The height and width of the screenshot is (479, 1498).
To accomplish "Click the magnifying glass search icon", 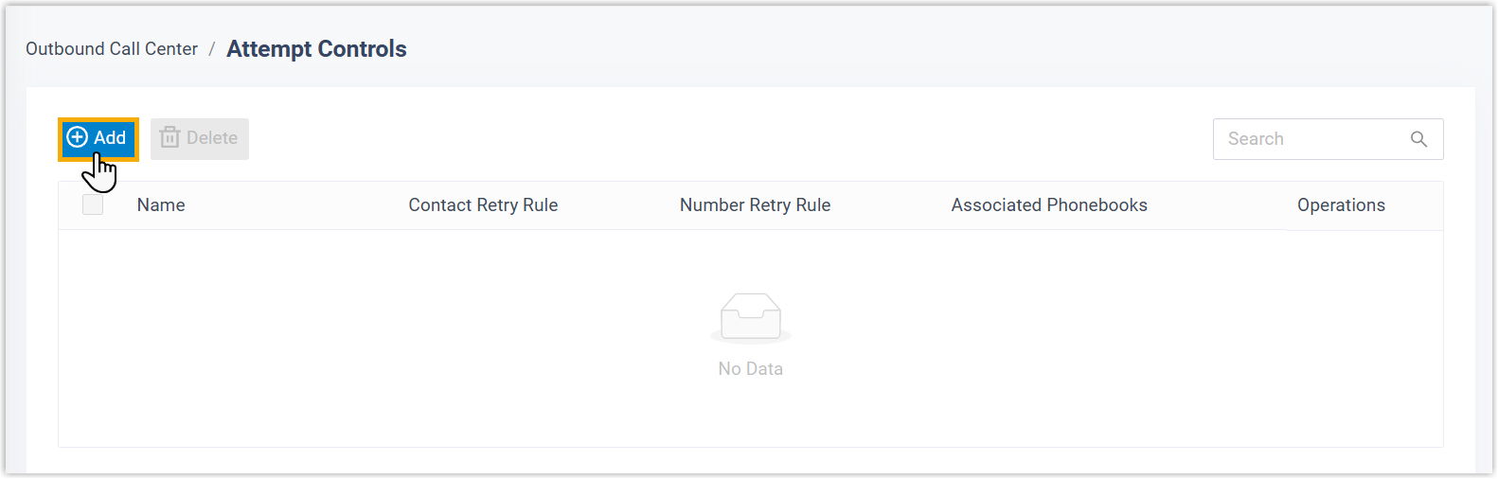I will point(1418,139).
